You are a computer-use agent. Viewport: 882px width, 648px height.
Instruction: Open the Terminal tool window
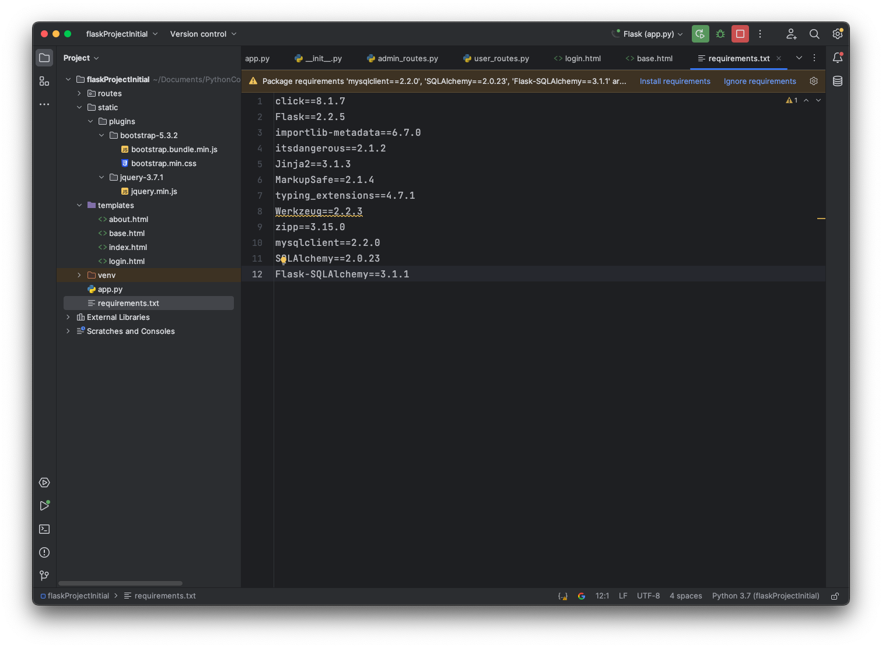tap(44, 529)
